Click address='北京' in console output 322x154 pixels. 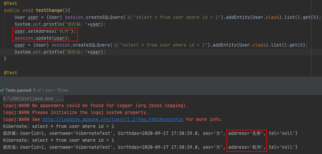click(246, 133)
